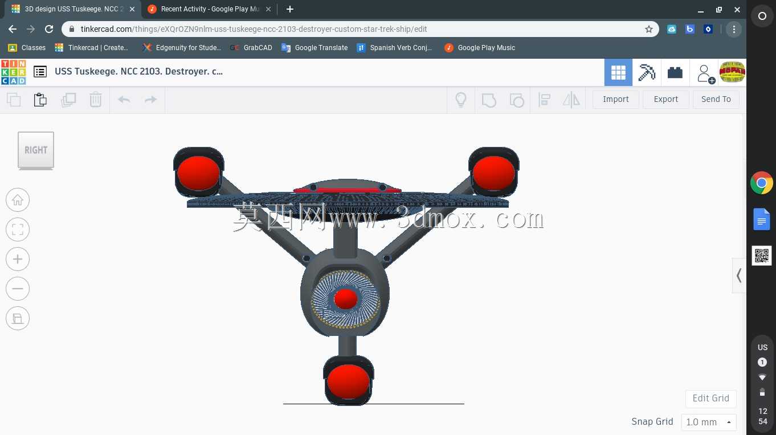Redo the last action

point(150,100)
